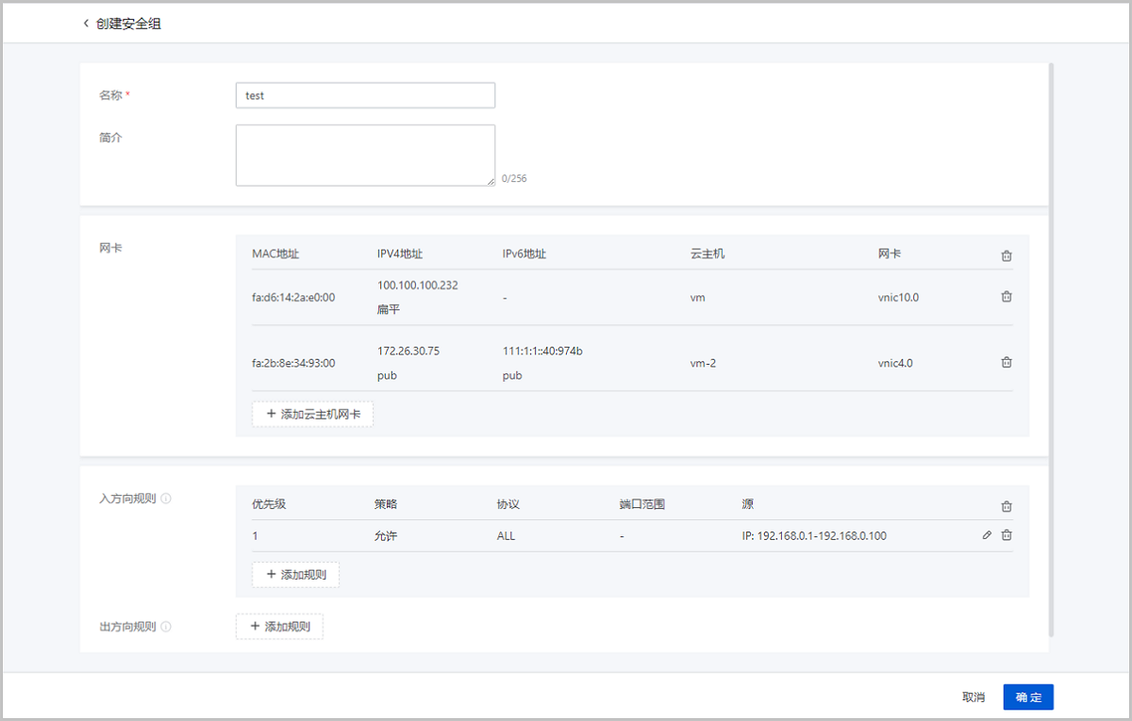This screenshot has height=721, width=1132.
Task: Click into the 简介 description textarea
Action: coord(365,156)
